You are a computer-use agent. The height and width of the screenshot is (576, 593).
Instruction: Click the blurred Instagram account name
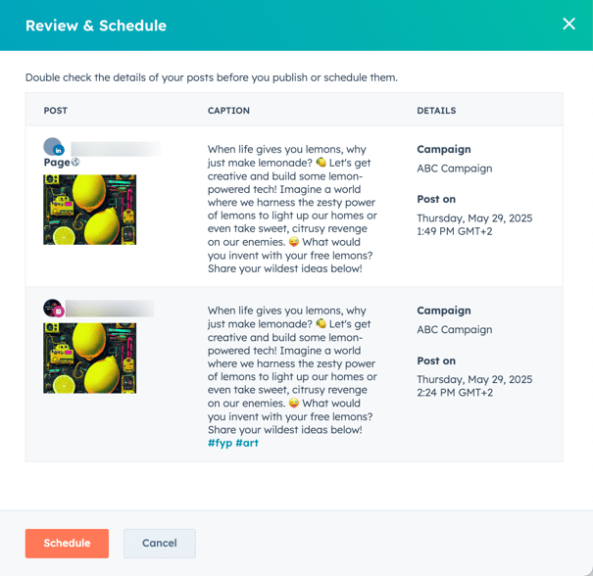click(x=110, y=309)
